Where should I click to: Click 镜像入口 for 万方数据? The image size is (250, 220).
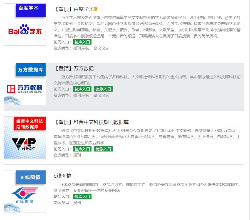[103, 89]
